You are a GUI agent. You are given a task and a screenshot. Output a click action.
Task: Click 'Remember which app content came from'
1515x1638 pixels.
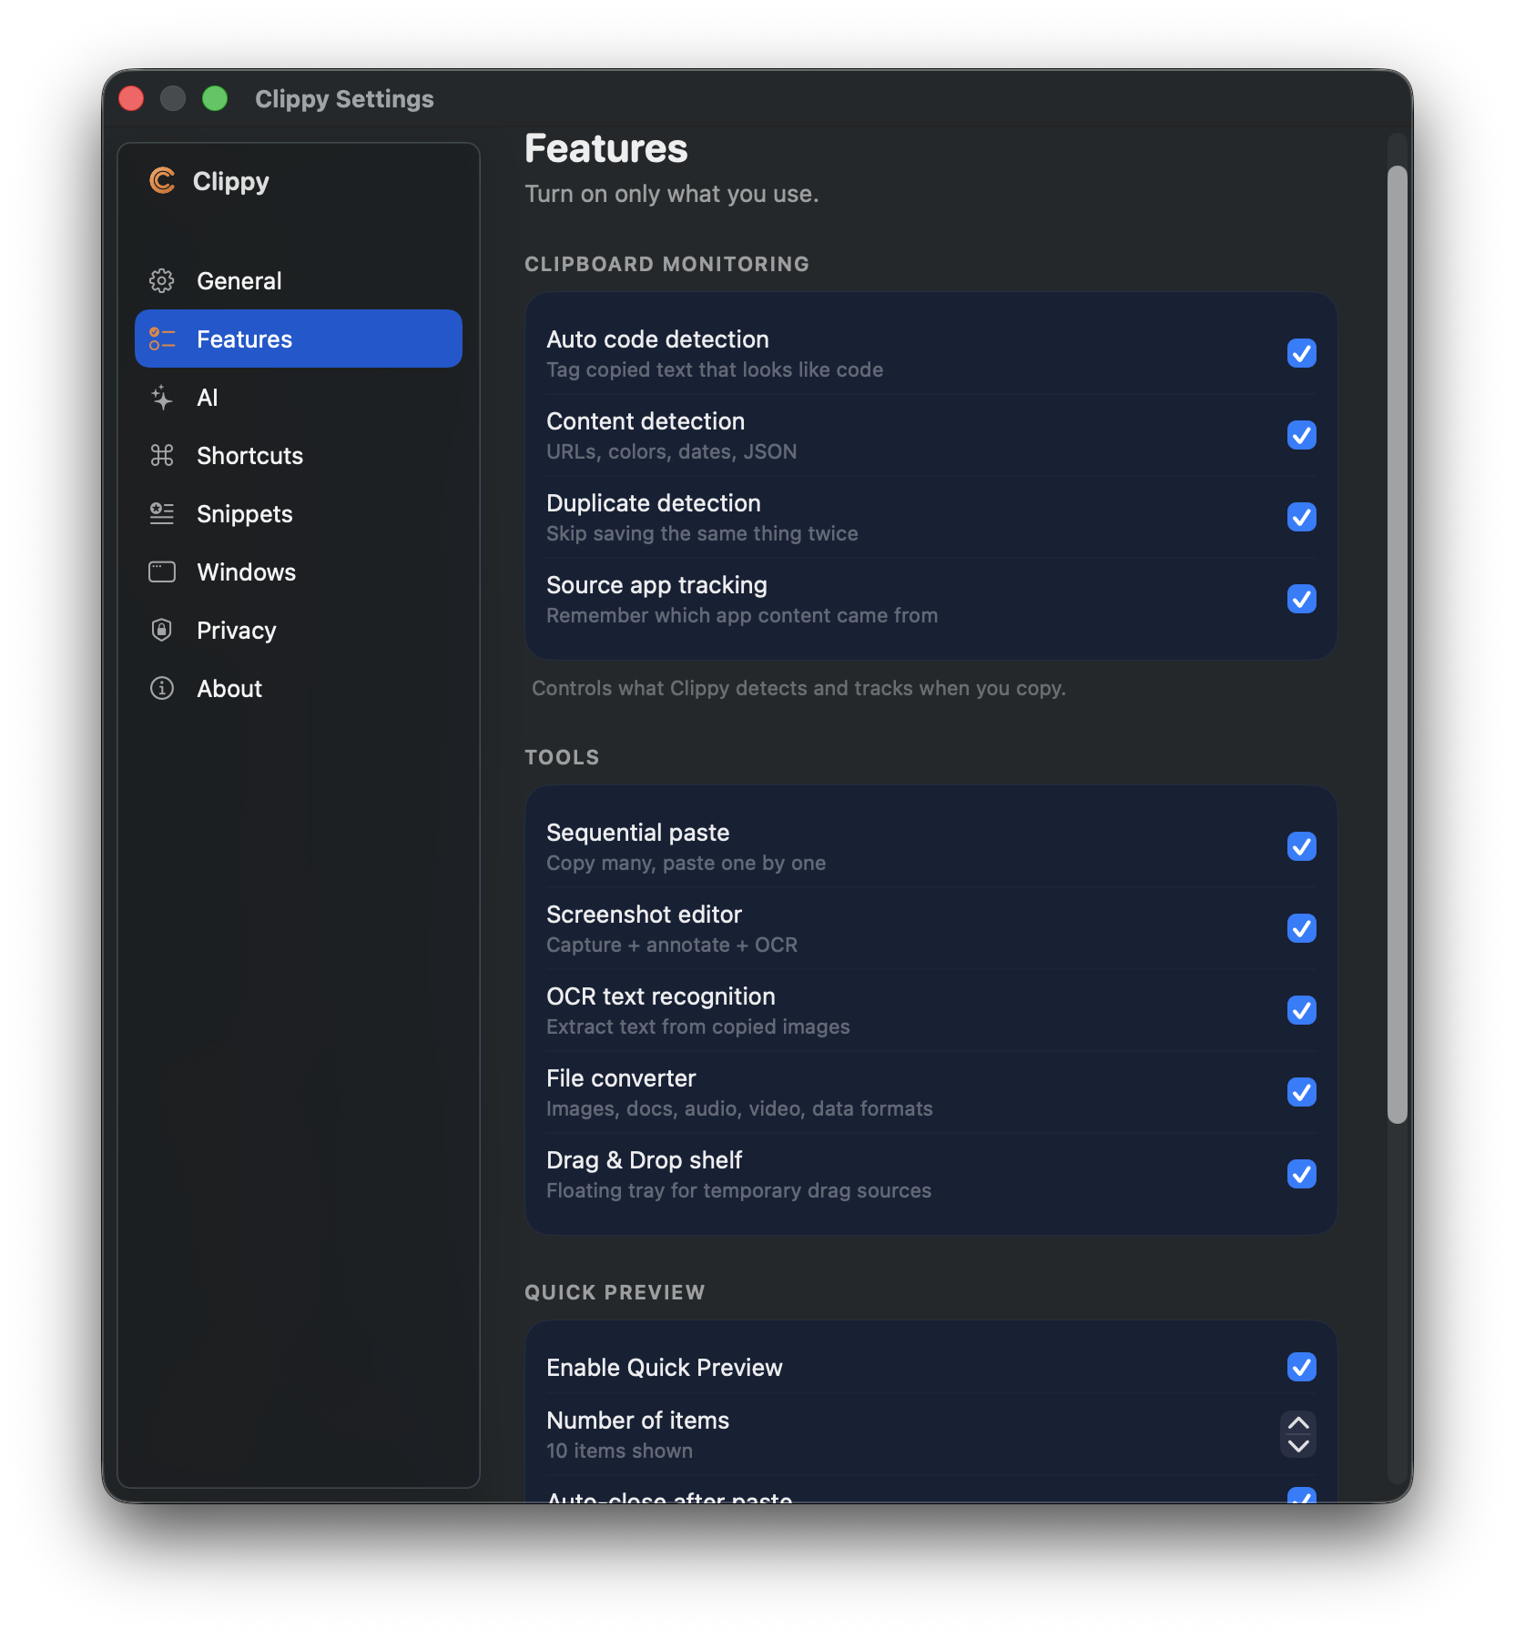click(742, 615)
